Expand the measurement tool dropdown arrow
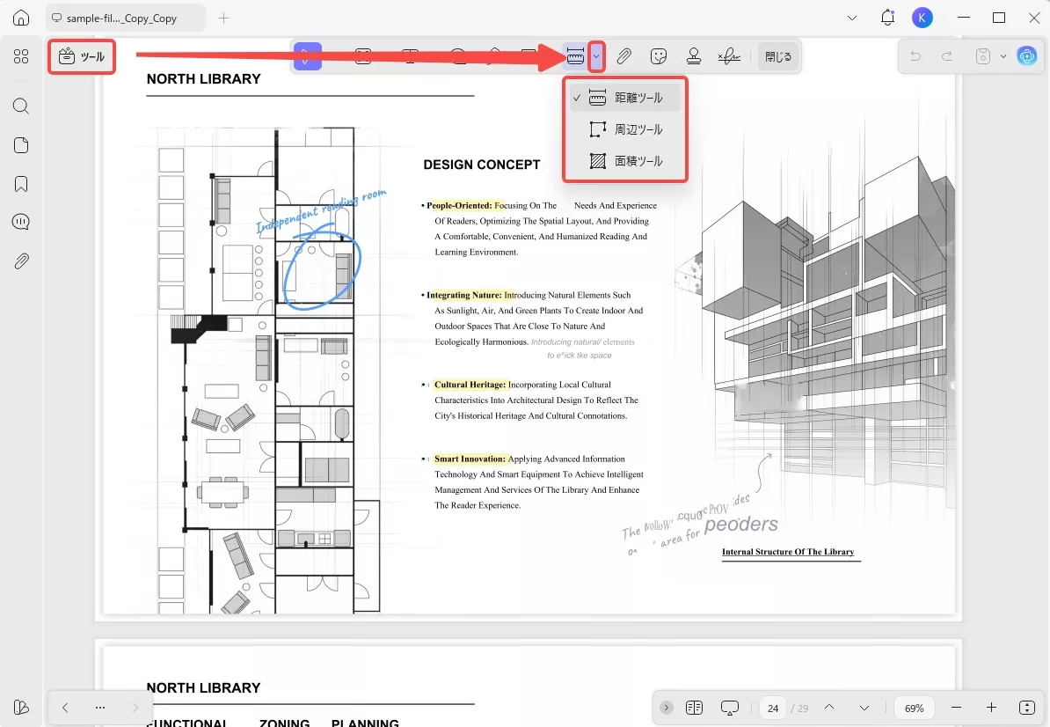The width and height of the screenshot is (1050, 727). click(x=596, y=56)
